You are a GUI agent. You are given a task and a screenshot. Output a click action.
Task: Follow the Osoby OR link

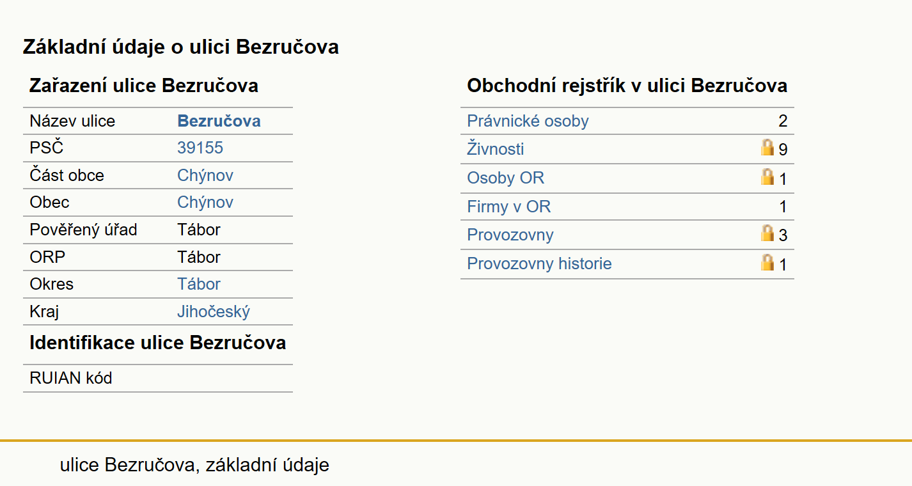point(506,178)
